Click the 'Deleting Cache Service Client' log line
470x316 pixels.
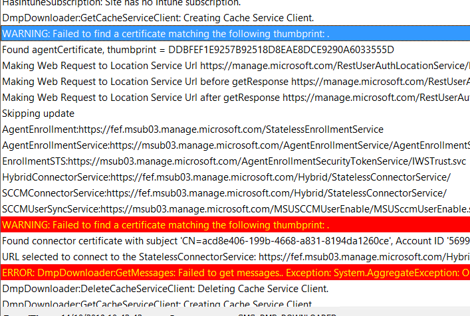[235, 289]
